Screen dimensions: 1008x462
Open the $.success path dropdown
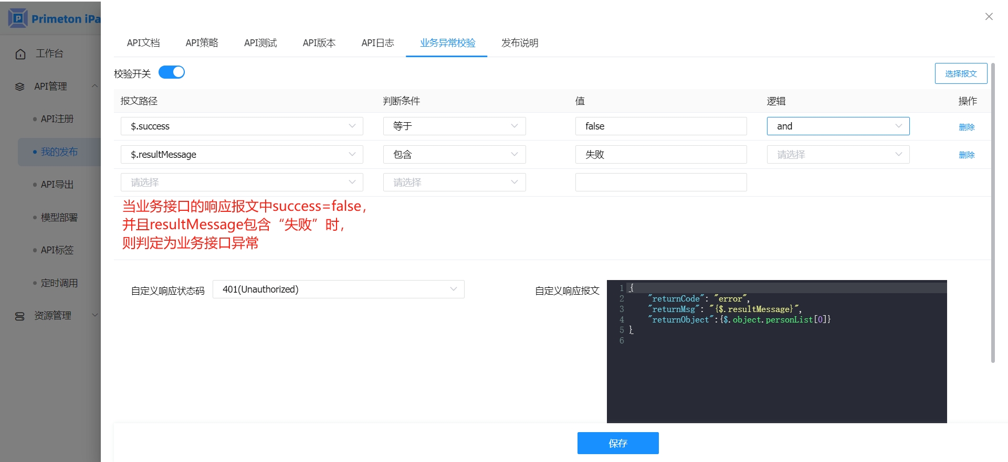241,126
